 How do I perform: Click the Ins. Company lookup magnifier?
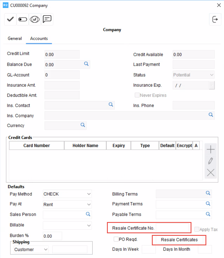(x=211, y=115)
